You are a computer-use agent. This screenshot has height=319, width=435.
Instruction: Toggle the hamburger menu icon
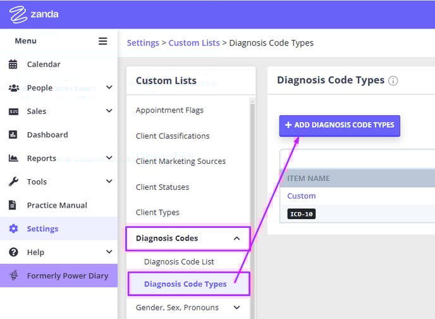coord(102,41)
